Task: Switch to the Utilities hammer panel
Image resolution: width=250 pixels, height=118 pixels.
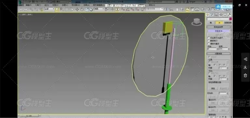Action: pos(229,15)
